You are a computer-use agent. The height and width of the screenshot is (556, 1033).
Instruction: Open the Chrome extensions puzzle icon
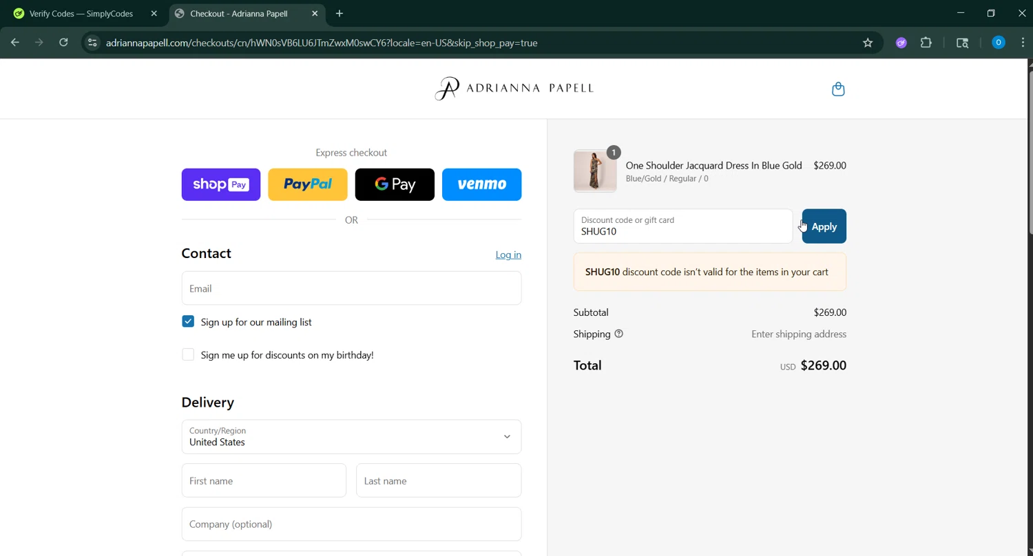[x=926, y=43]
